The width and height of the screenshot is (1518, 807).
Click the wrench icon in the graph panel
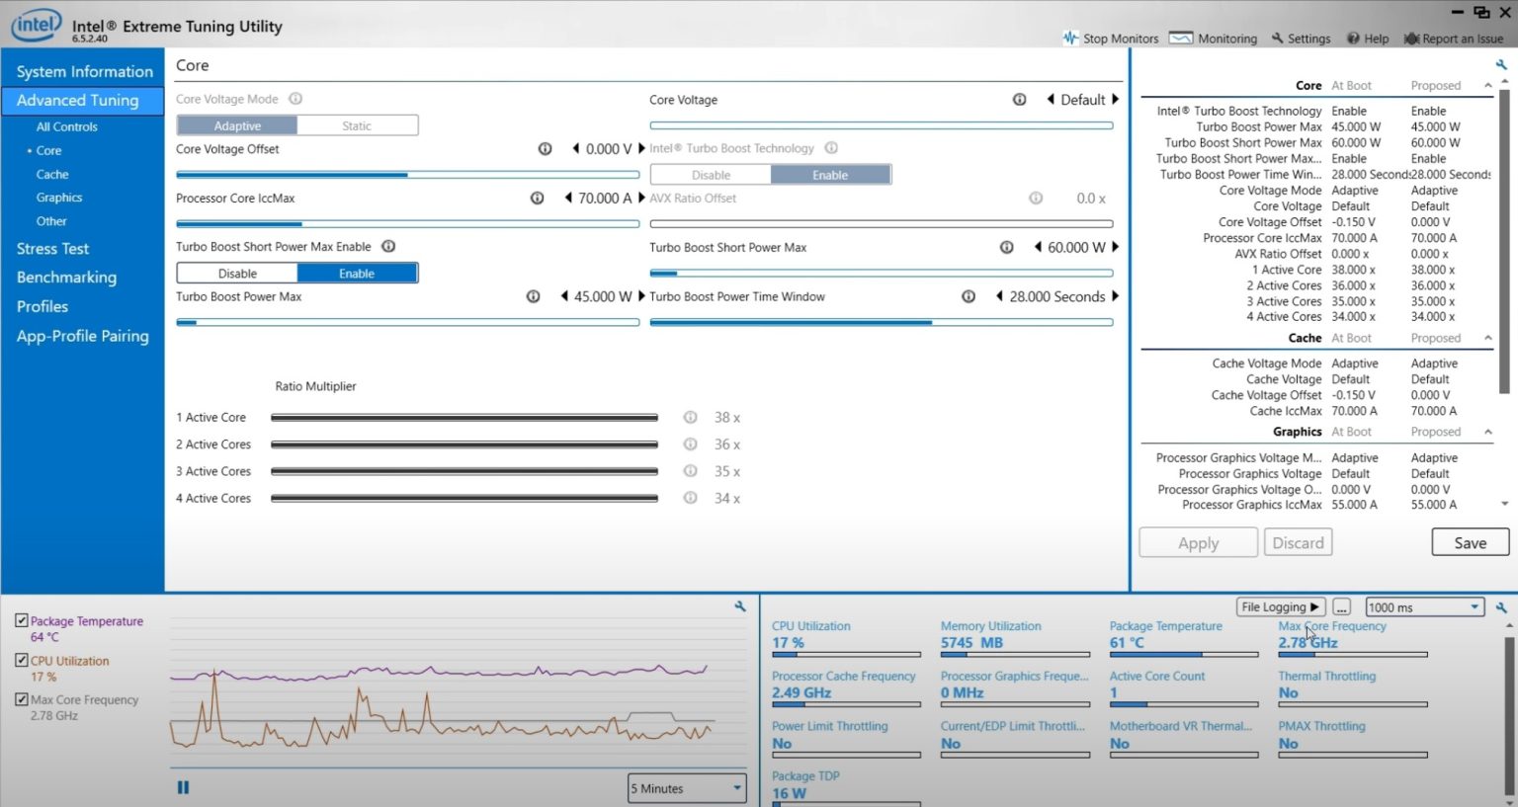(739, 606)
